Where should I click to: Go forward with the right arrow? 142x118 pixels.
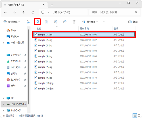pyautogui.click(x=14, y=12)
